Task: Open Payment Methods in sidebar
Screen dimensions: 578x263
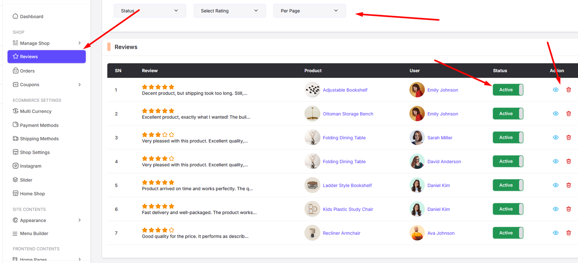Action: tap(39, 125)
